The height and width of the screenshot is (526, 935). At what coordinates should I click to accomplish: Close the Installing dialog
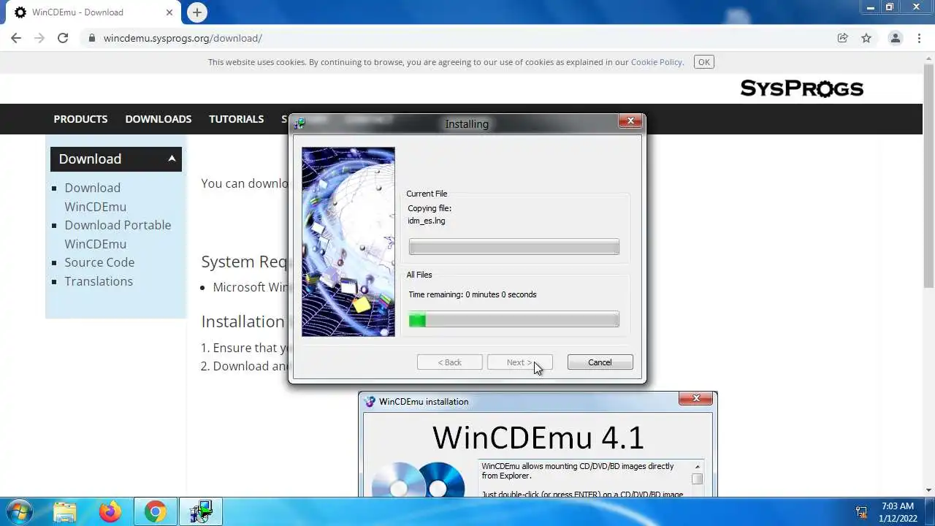coord(630,121)
